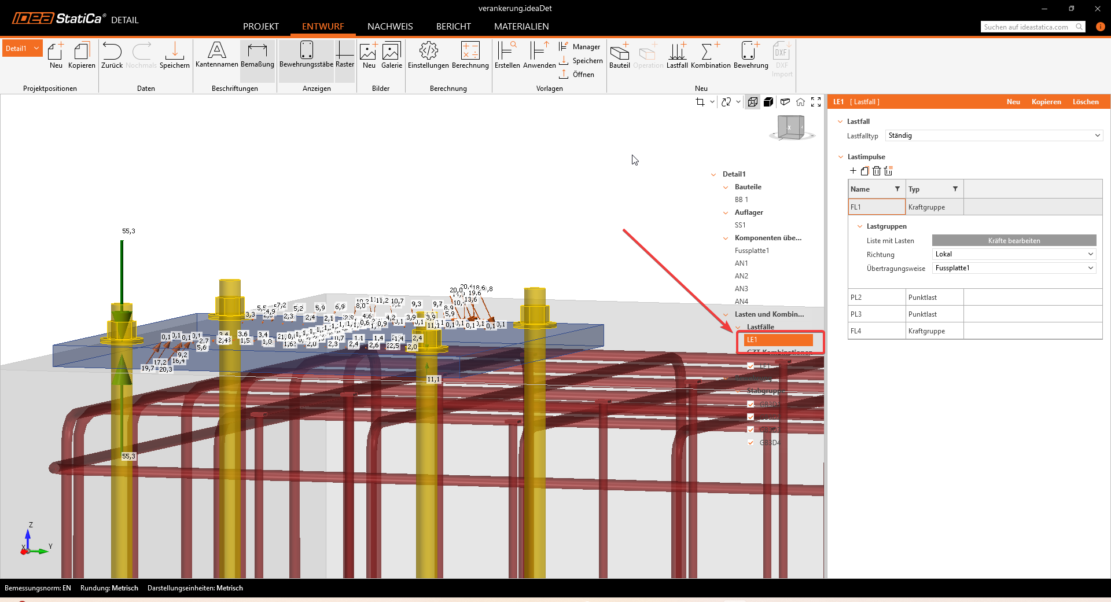
Task: Open the Richtung Lokal dropdown
Action: point(1014,254)
